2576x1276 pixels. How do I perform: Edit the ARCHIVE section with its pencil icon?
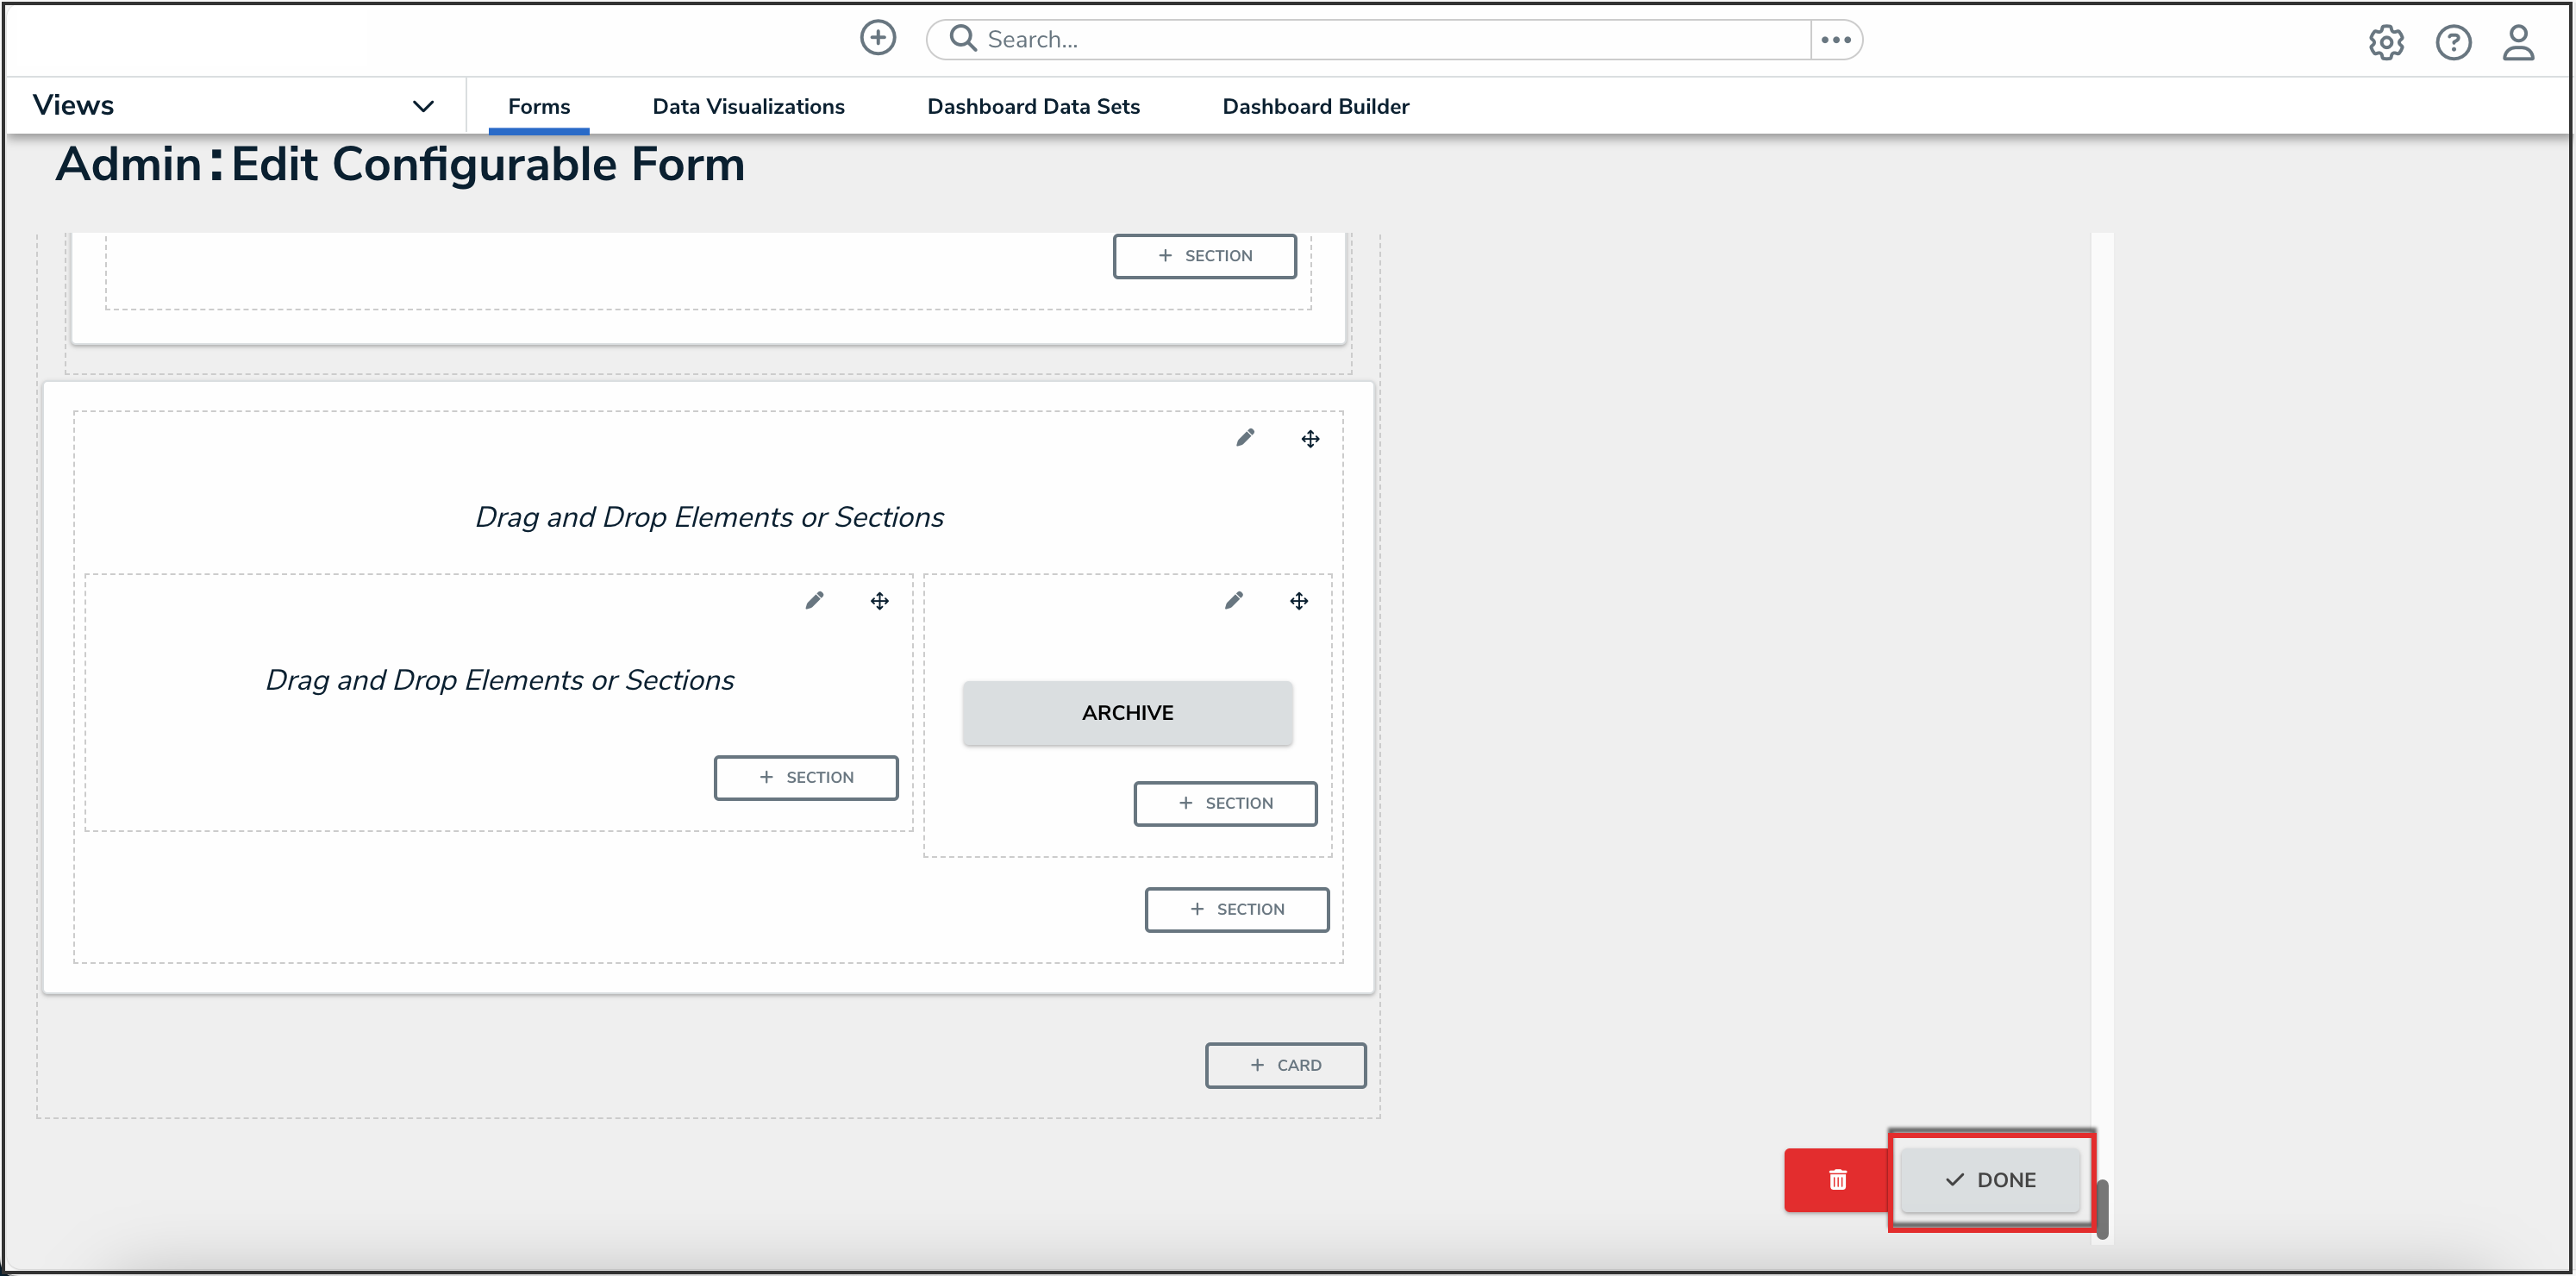point(1233,600)
